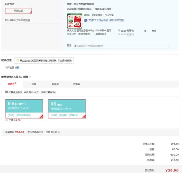
Task: Open the 领货码 tab
Action: pyautogui.click(x=77, y=84)
